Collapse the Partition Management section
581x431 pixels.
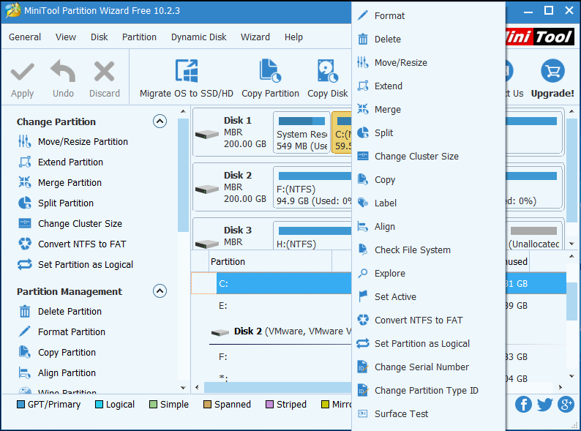160,291
